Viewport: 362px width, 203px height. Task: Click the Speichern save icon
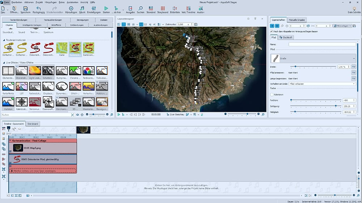click(26, 8)
